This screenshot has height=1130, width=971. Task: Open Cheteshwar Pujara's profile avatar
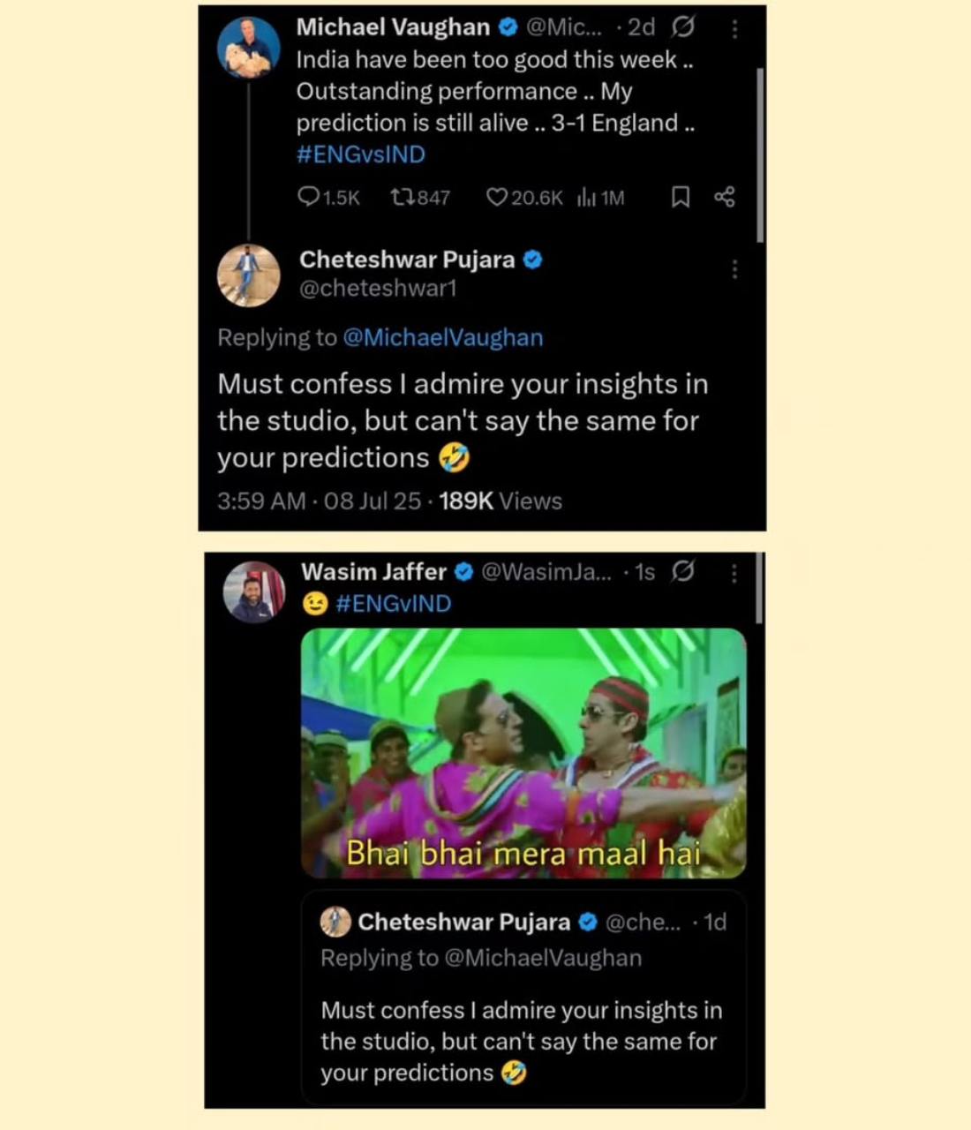click(249, 275)
